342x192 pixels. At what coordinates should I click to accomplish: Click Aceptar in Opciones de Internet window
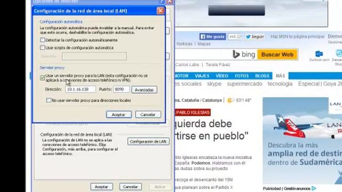pyautogui.click(x=102, y=187)
